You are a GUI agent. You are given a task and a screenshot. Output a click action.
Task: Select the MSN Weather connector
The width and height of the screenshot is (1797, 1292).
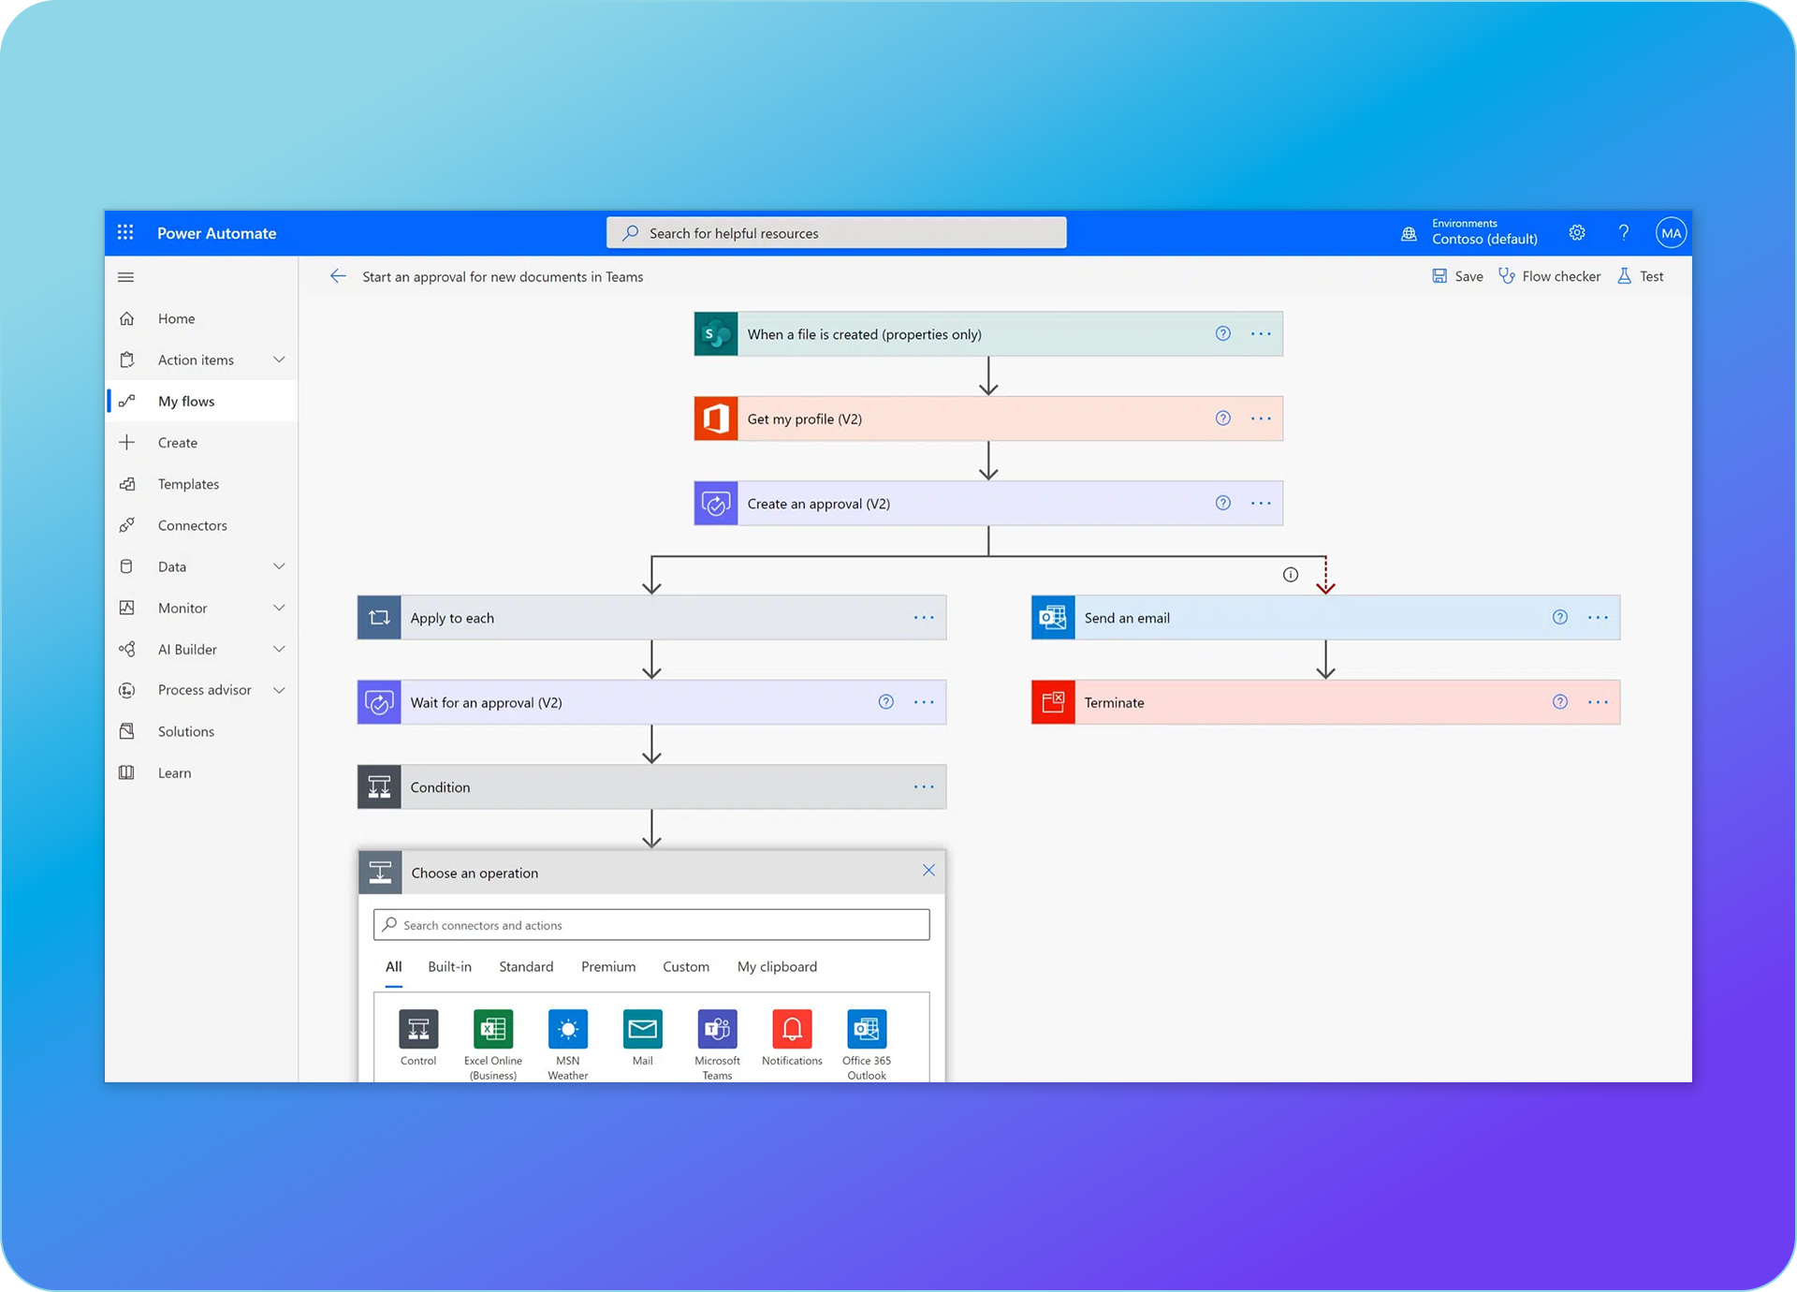pos(567,1030)
